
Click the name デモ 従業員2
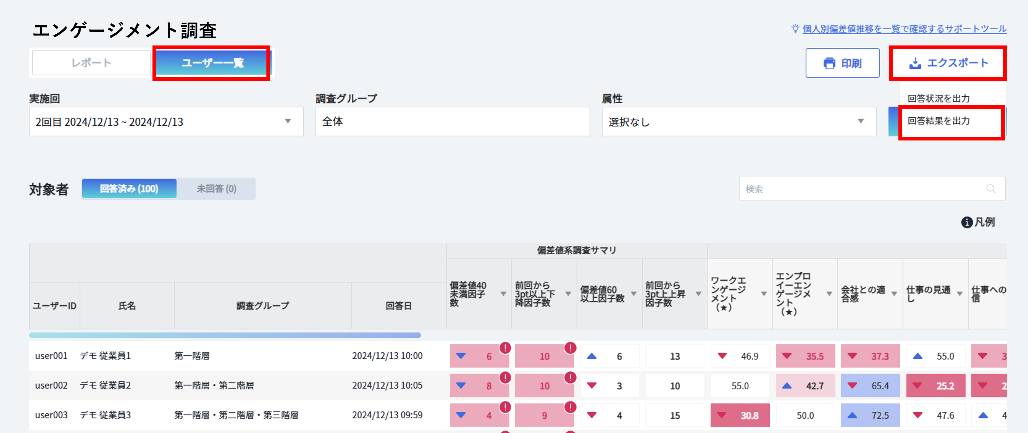click(105, 385)
